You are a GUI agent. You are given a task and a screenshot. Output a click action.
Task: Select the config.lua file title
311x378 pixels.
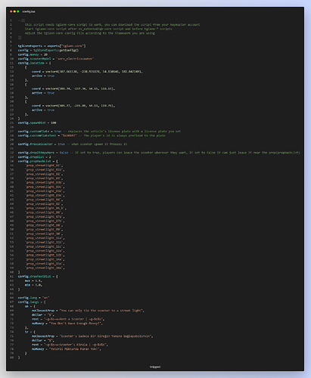point(29,11)
